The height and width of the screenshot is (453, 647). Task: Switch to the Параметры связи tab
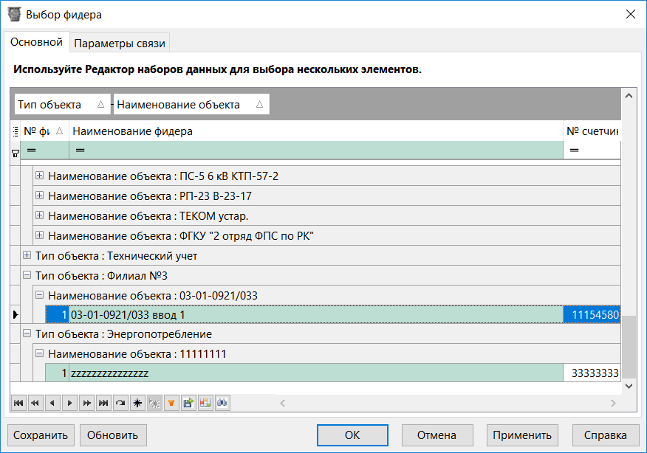point(120,42)
